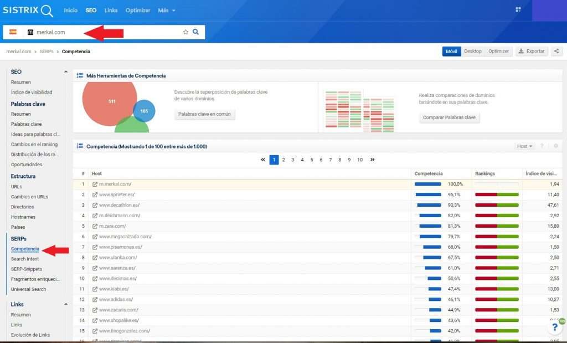Open the apps grid icon in top bar
The height and width of the screenshot is (343, 567).
pyautogui.click(x=518, y=9)
